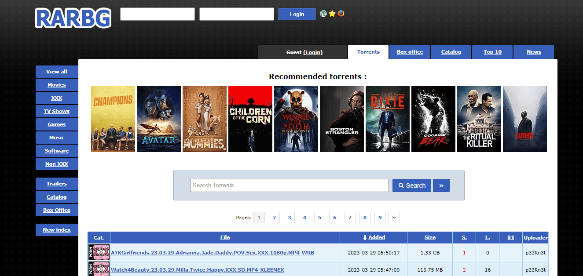Screen dimensions: 583x276
Task: Open Catalog from the left sidebar
Action: (57, 197)
